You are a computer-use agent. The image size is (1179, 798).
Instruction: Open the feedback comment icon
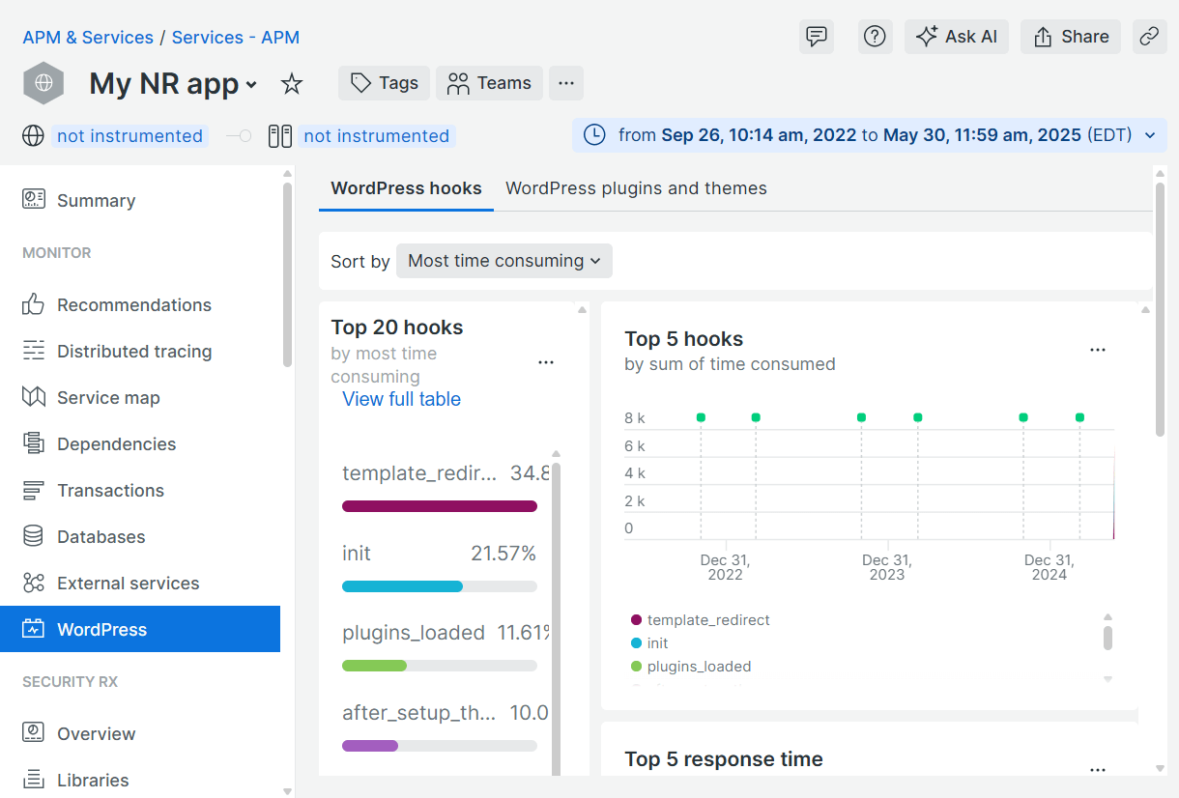pos(817,37)
